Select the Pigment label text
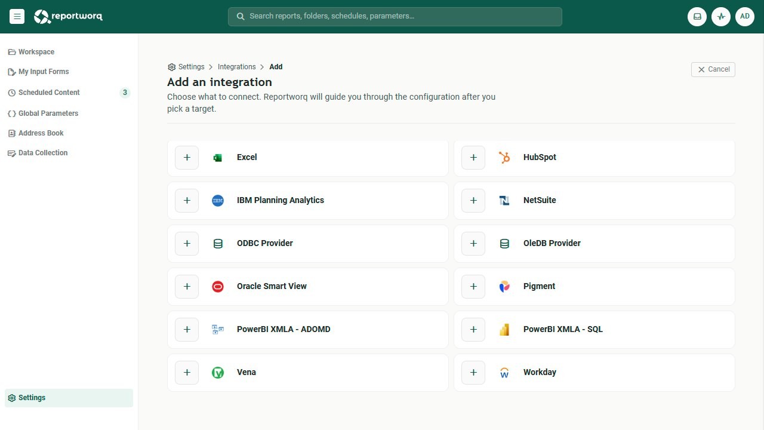 tap(540, 287)
